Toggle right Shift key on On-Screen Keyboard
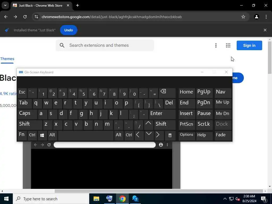Screen dimensions: 272x204 (x=165, y=125)
